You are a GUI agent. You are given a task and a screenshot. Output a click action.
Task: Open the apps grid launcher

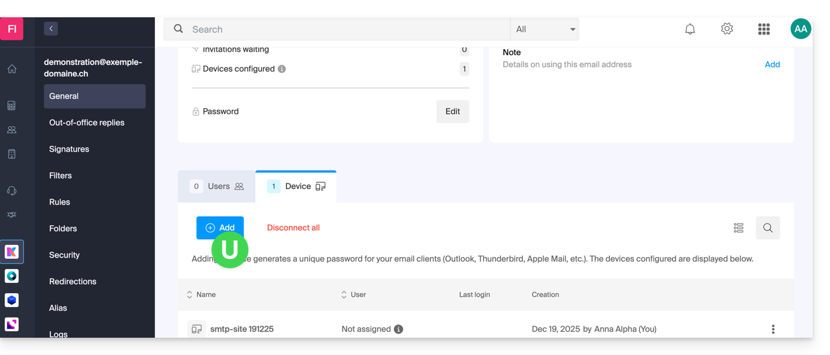pyautogui.click(x=764, y=29)
